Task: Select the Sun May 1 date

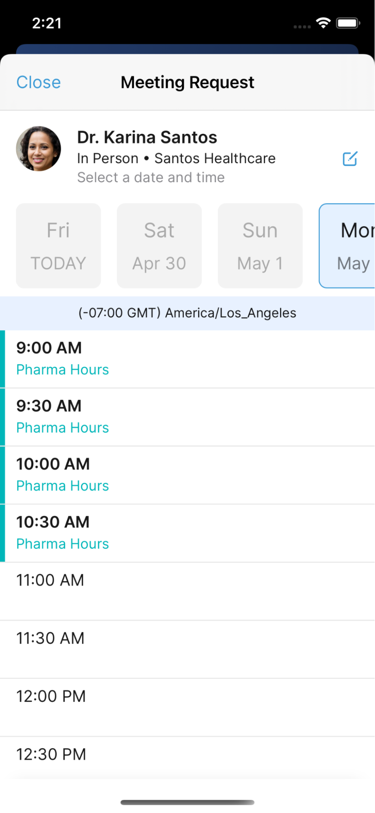Action: tap(260, 246)
